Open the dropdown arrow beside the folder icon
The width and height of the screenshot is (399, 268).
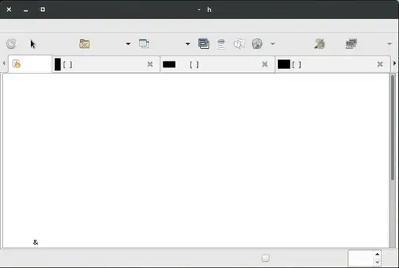point(128,44)
